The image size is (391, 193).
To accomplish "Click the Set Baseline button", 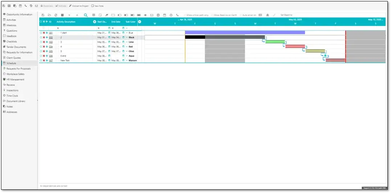I will (x=286, y=15).
